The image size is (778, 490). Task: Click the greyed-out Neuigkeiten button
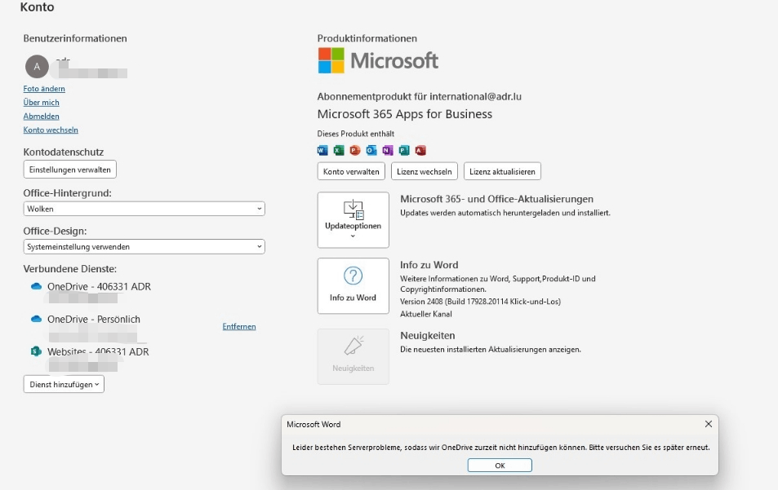353,357
